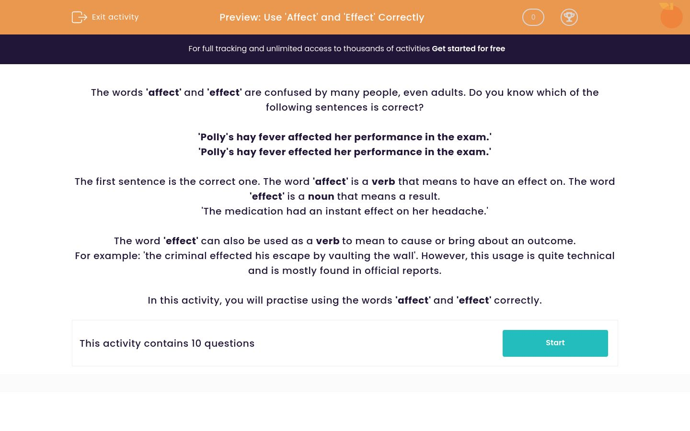Click the arrow inside the exit icon
The height and width of the screenshot is (431, 690).
(81, 17)
